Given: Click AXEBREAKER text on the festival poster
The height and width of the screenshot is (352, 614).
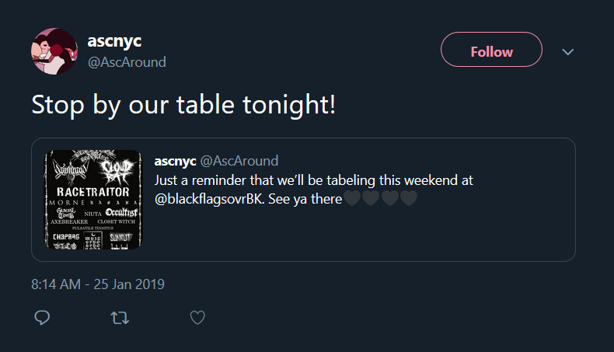Looking at the screenshot, I should 72,221.
